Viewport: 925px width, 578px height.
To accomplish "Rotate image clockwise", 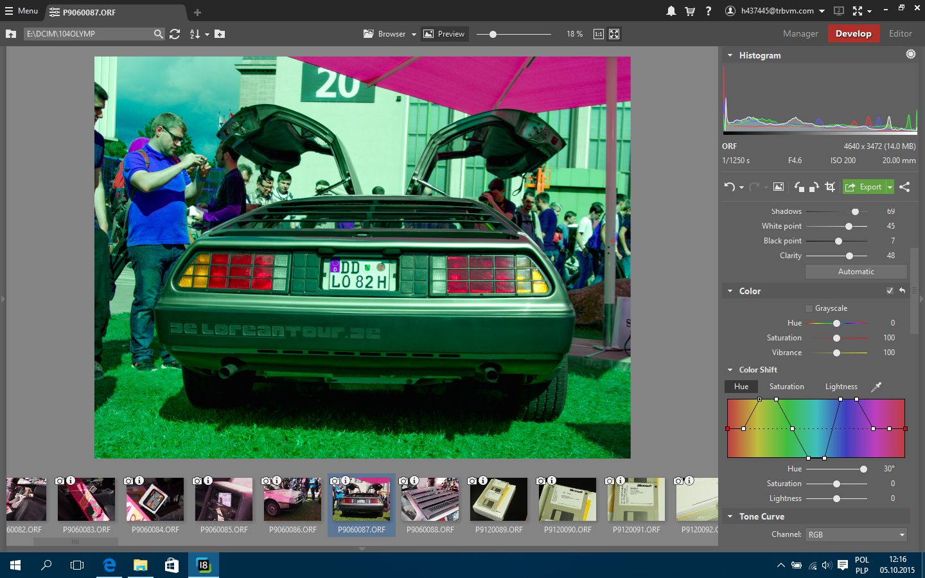I will pos(814,187).
